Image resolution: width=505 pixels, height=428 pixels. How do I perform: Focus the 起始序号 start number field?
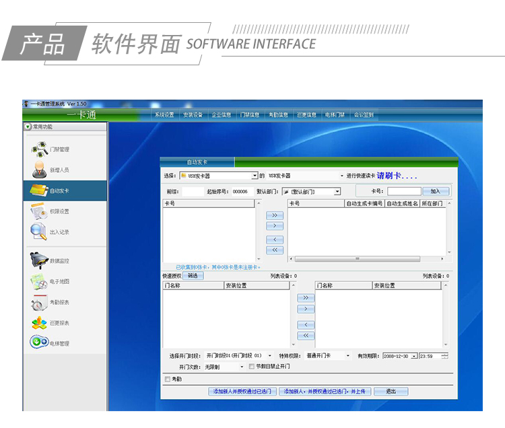click(242, 192)
